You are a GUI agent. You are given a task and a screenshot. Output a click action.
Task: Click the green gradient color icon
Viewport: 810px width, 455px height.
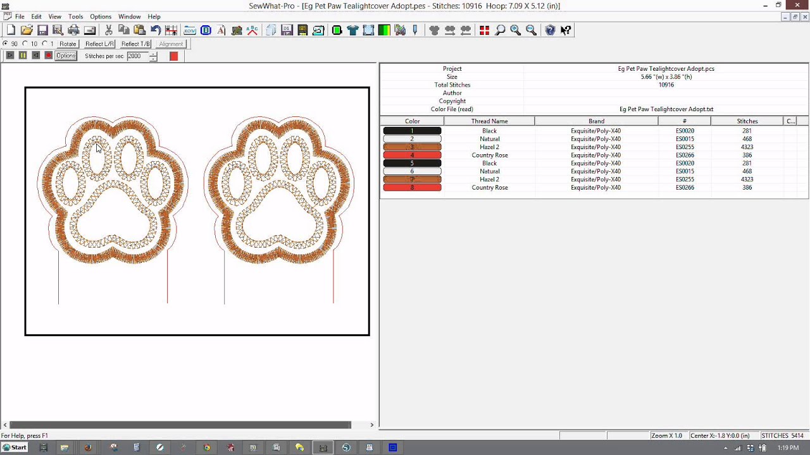[384, 30]
